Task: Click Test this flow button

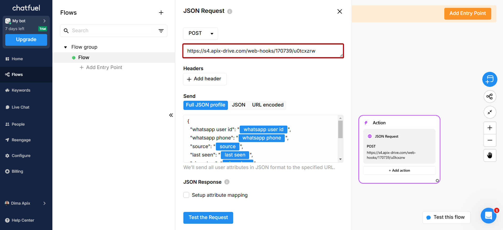Action: [446, 217]
